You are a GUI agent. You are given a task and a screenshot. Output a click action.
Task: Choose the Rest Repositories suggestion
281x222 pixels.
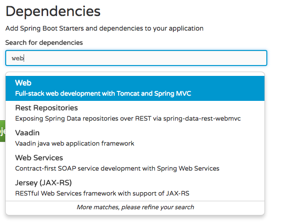coord(135,113)
